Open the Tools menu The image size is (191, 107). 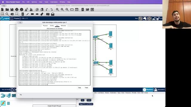[46, 2]
